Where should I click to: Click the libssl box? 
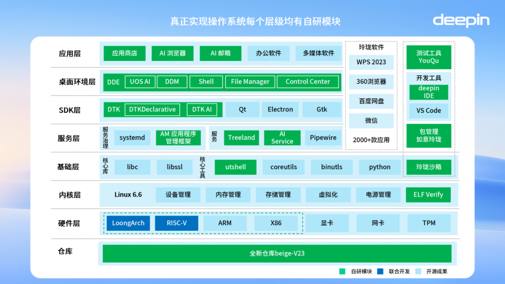pyautogui.click(x=174, y=167)
